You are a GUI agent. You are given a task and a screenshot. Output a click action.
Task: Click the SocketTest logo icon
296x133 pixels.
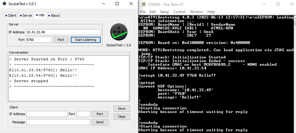click(x=119, y=32)
